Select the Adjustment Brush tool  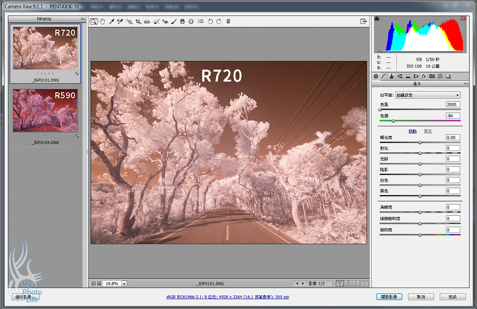[173, 21]
